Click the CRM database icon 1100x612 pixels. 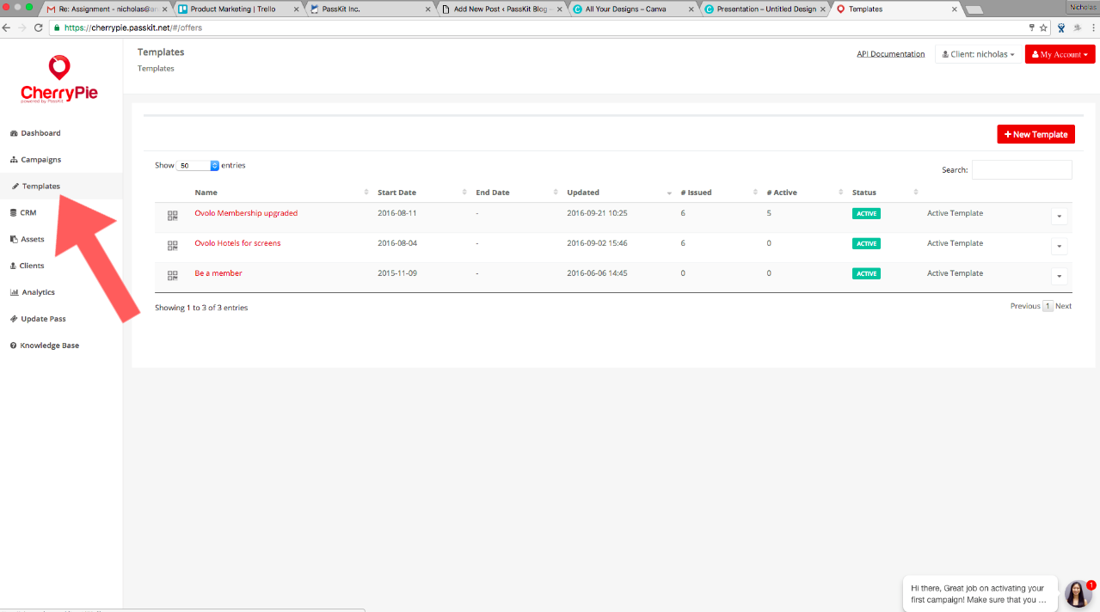point(13,212)
